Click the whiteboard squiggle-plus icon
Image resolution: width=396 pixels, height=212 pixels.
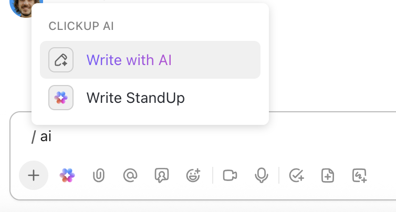coord(359,175)
